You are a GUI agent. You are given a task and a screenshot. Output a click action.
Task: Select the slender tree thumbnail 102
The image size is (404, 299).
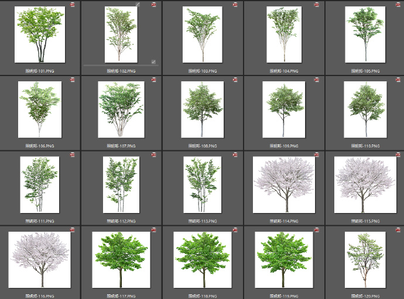click(x=121, y=35)
